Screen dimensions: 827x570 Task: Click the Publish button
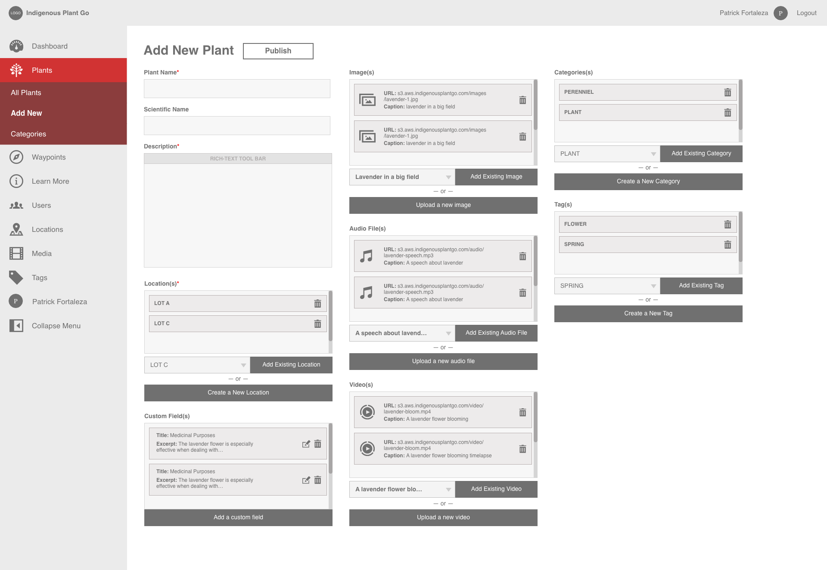(278, 51)
